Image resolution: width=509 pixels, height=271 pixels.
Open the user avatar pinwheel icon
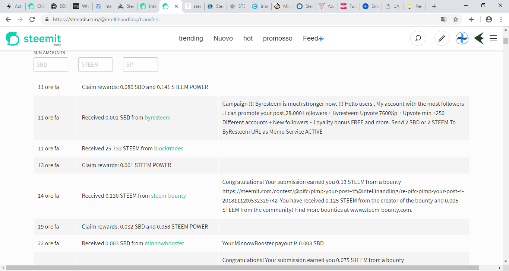point(462,38)
